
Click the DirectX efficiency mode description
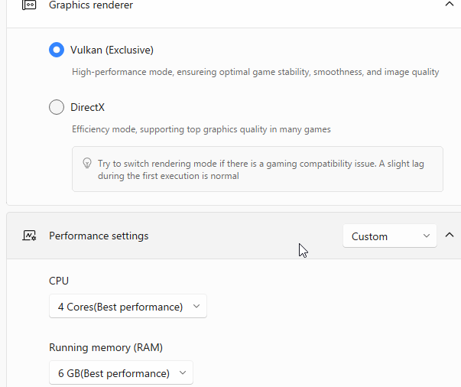[x=201, y=130]
